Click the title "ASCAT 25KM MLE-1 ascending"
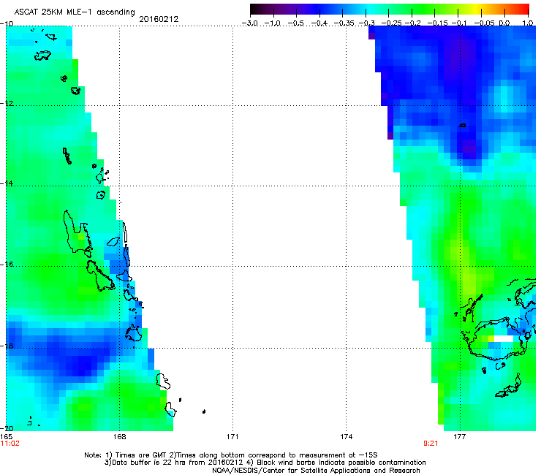 tap(75, 12)
